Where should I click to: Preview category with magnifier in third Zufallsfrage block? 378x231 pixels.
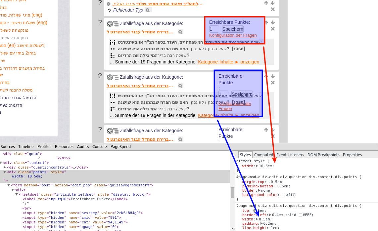(x=180, y=139)
